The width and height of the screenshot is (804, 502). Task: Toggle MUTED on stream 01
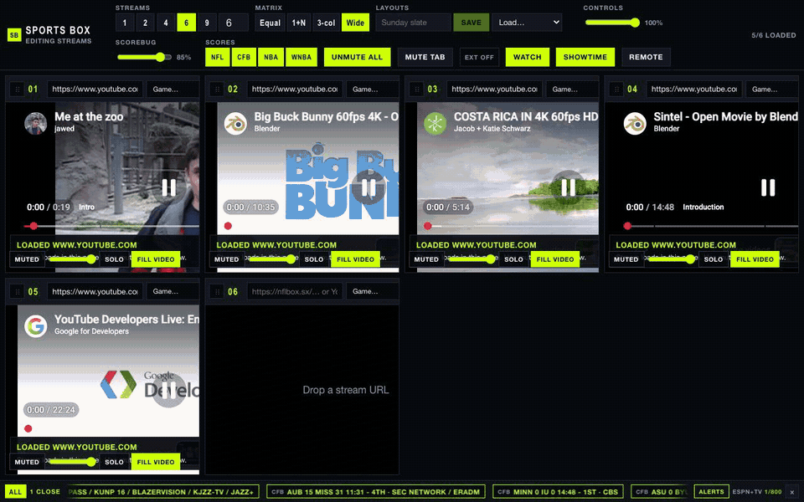pos(27,259)
